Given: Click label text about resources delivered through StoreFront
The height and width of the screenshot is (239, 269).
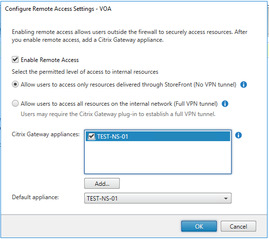Looking at the screenshot, I should (129, 85).
